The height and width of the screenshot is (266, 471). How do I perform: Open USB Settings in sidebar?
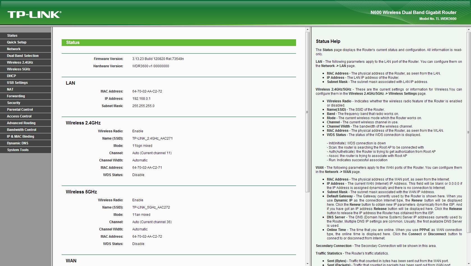click(26, 83)
